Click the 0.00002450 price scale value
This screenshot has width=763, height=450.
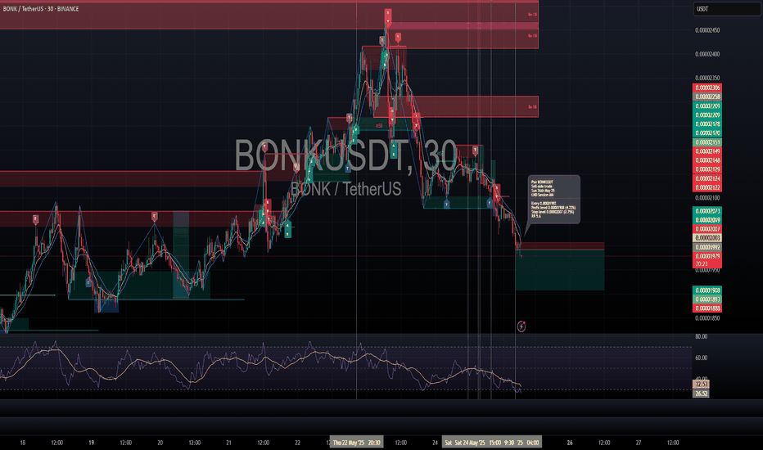tap(707, 30)
